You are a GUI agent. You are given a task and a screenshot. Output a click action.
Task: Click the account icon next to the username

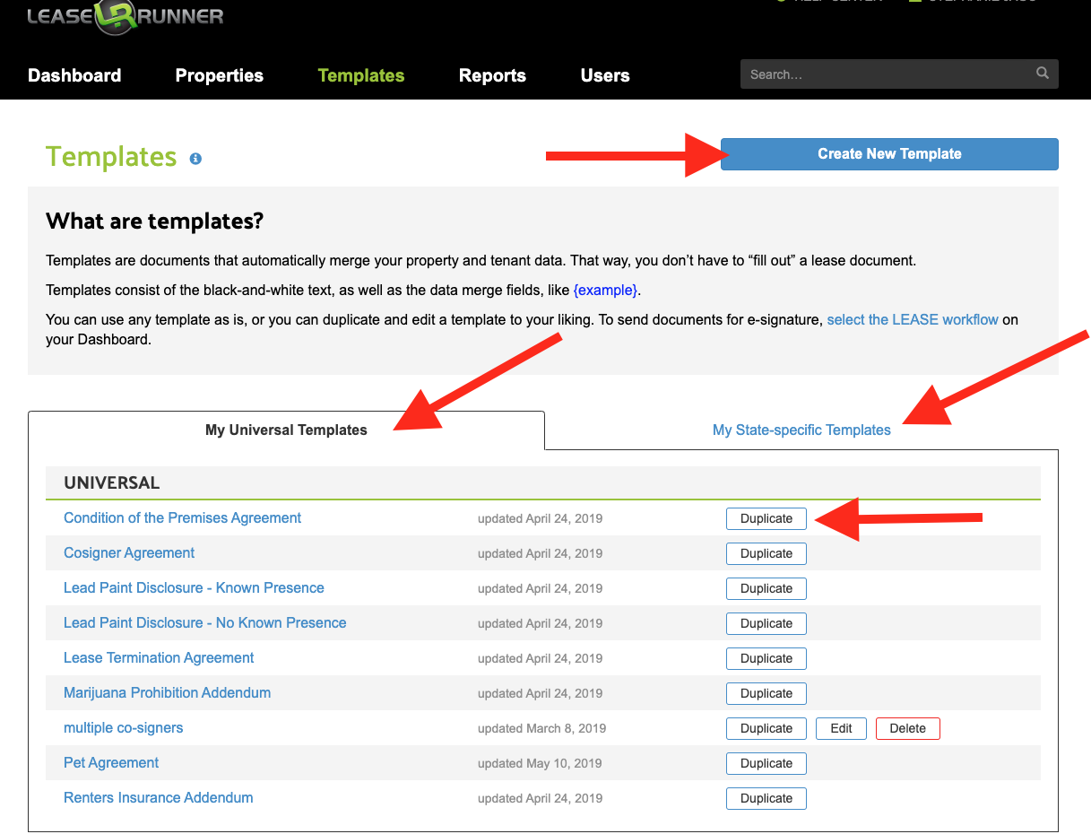point(913,2)
